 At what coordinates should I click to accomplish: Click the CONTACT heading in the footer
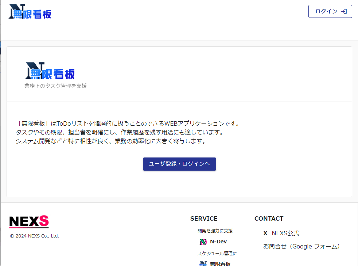[269, 218]
